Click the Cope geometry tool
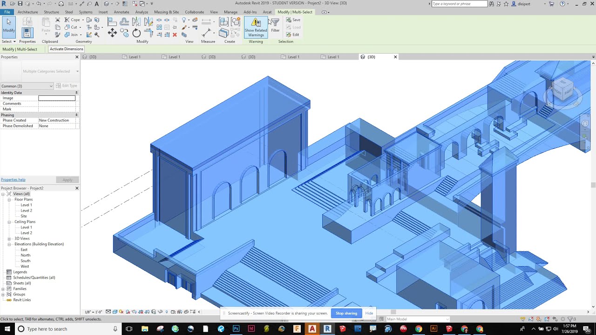Image resolution: width=596 pixels, height=335 pixels. coord(73,20)
